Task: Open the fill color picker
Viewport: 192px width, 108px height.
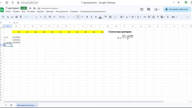Action: click(106, 17)
